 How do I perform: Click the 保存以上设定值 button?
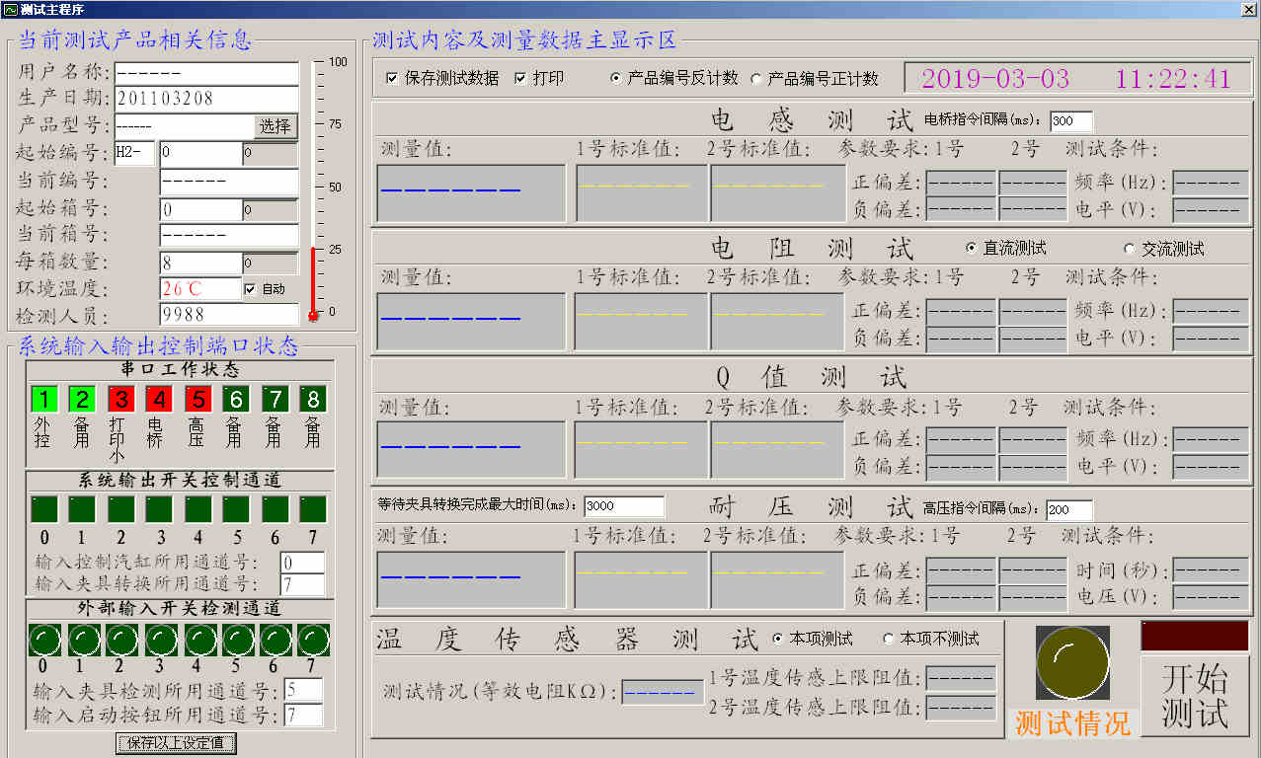coord(177,742)
